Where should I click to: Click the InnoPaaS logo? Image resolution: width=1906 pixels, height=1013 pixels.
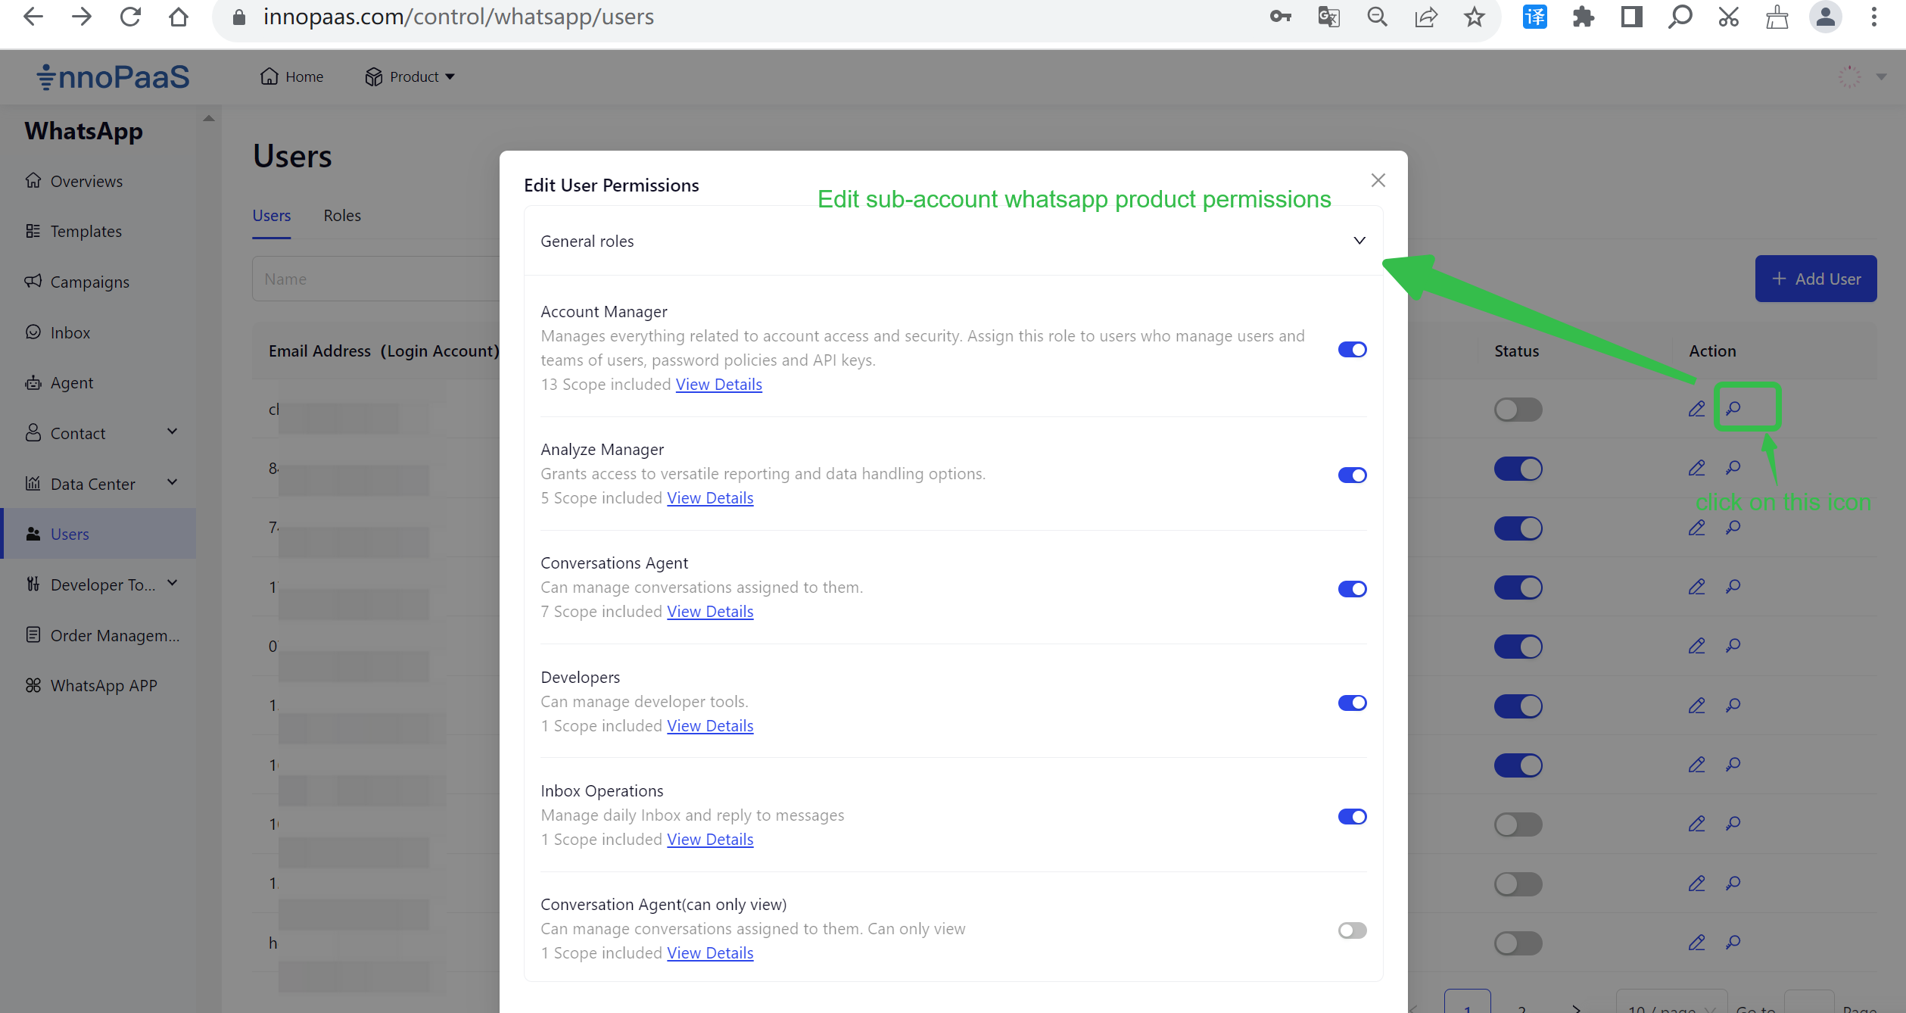coord(114,76)
